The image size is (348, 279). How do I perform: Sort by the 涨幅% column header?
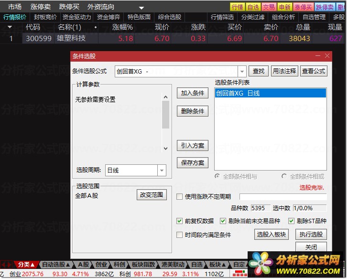click(x=122, y=27)
